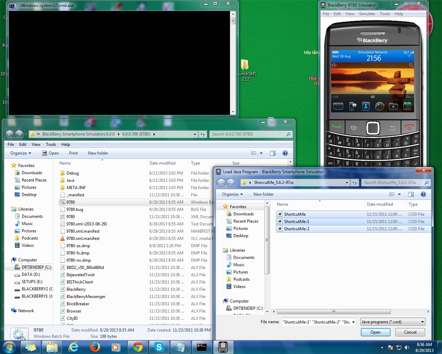
Task: Click New folder in Load Java Program dialog
Action: tap(263, 194)
